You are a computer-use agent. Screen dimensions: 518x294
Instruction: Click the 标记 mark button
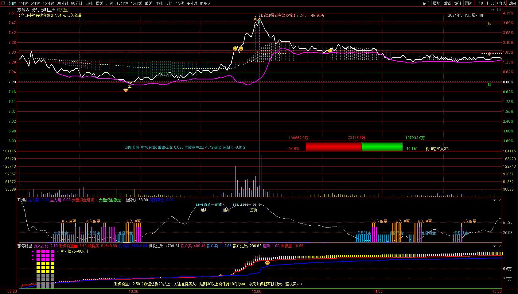click(x=490, y=3)
